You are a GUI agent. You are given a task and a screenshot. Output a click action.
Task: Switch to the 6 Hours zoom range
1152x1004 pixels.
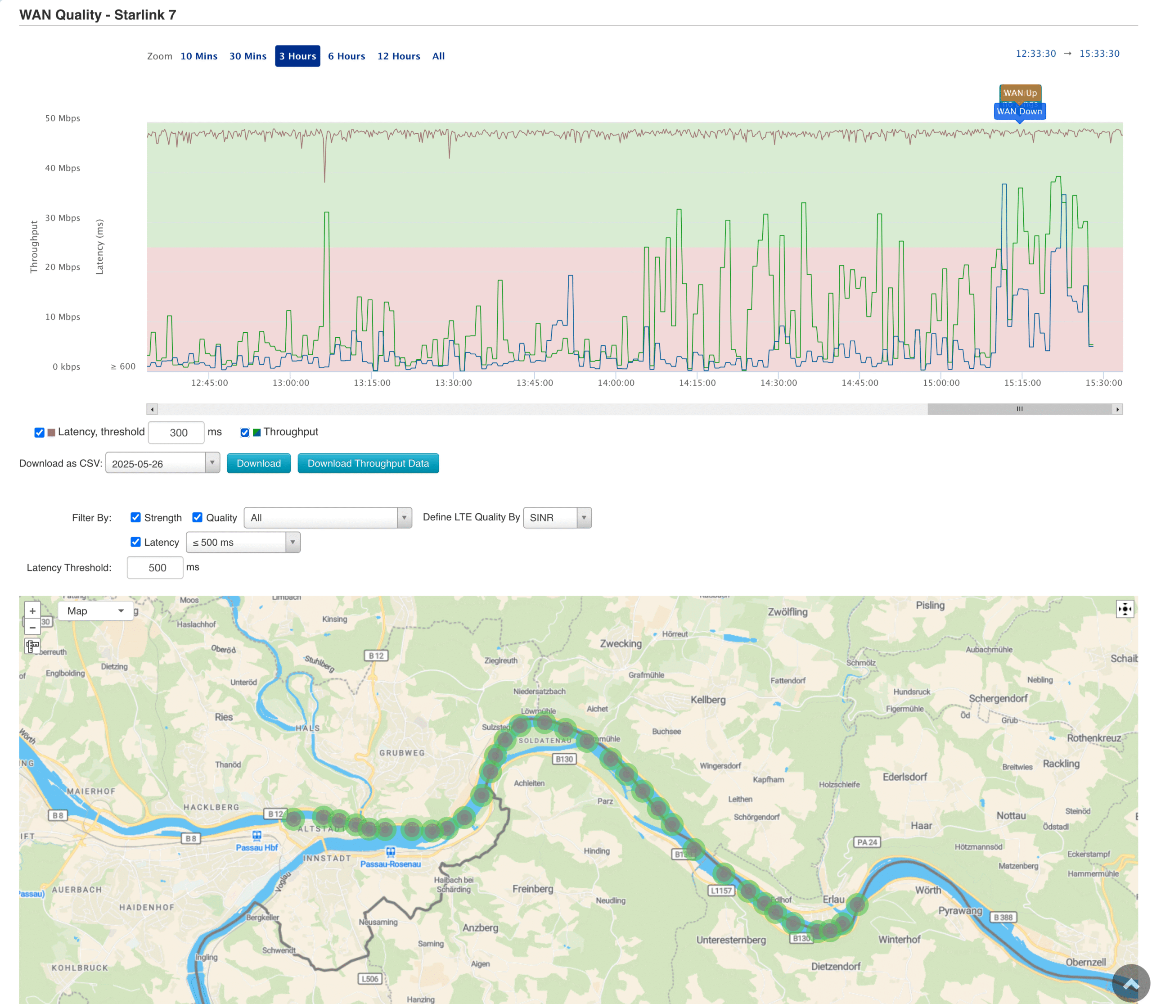pos(346,56)
